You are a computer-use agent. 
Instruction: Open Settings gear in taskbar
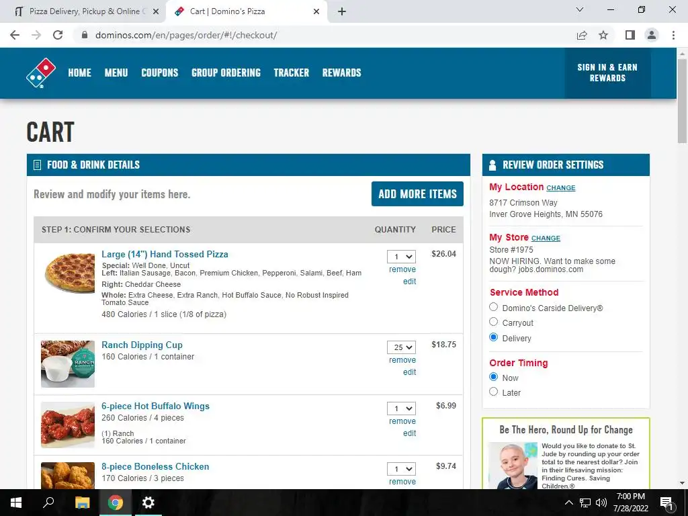tap(148, 503)
